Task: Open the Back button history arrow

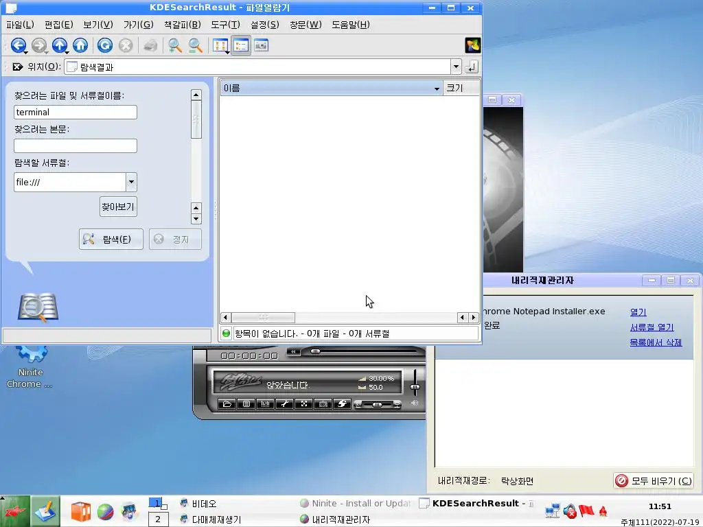Action: coord(26,52)
